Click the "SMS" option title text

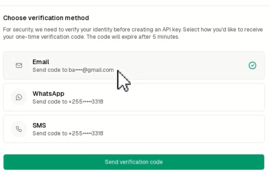tap(39, 125)
